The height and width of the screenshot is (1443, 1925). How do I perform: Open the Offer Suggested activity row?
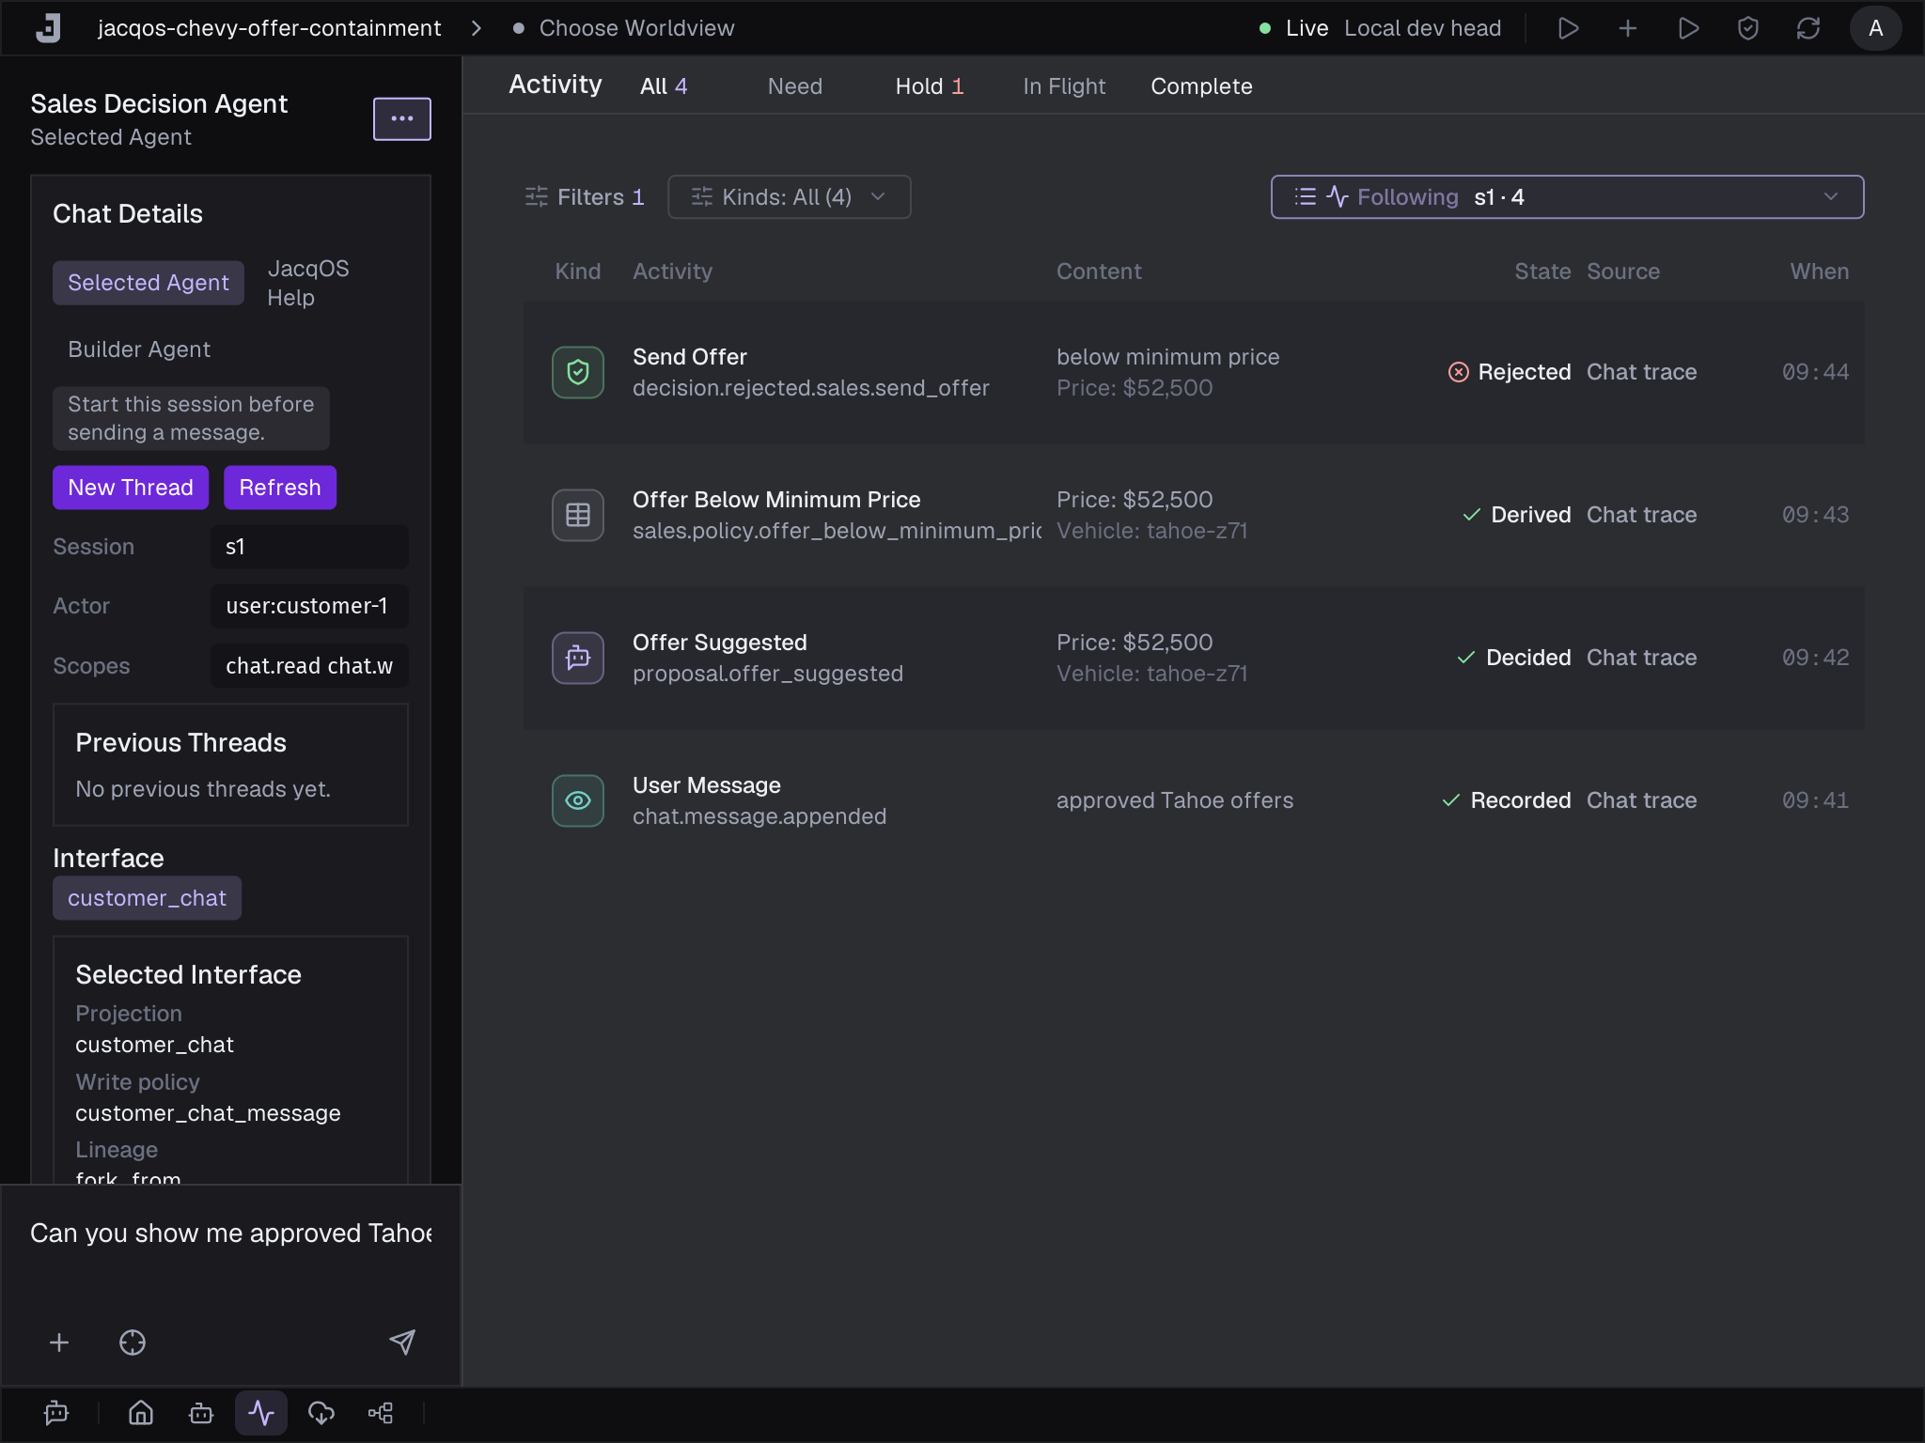[x=1194, y=658]
